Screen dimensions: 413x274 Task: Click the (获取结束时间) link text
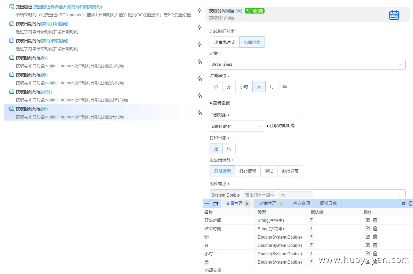(55, 41)
